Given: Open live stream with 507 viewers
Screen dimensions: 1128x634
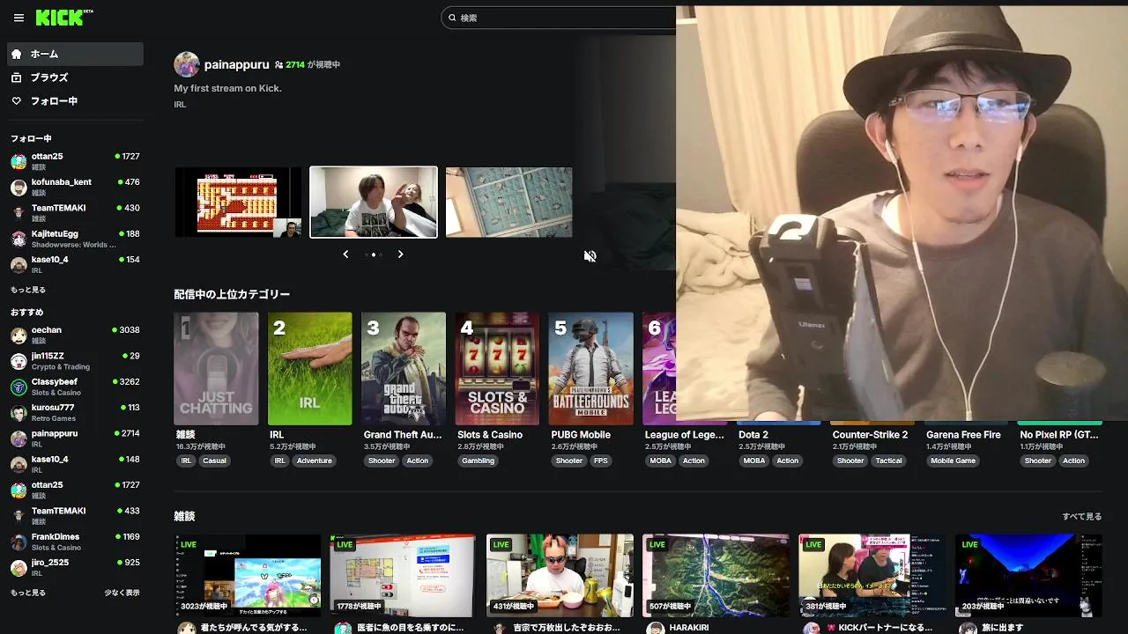Looking at the screenshot, I should [716, 575].
